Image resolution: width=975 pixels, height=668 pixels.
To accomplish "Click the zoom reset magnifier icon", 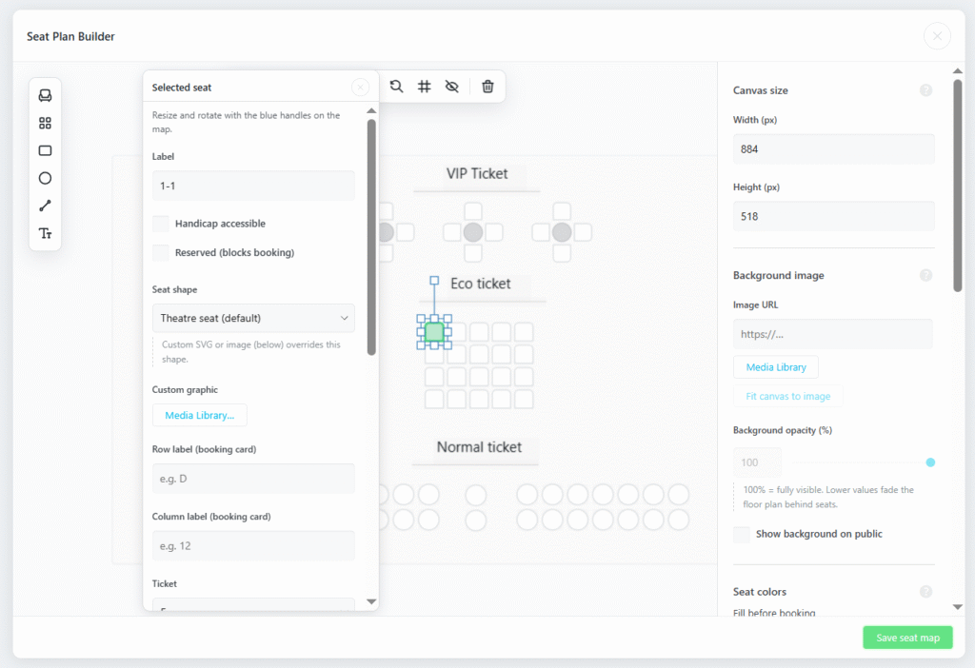I will [396, 87].
